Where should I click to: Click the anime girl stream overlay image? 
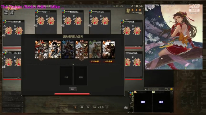click(x=174, y=37)
